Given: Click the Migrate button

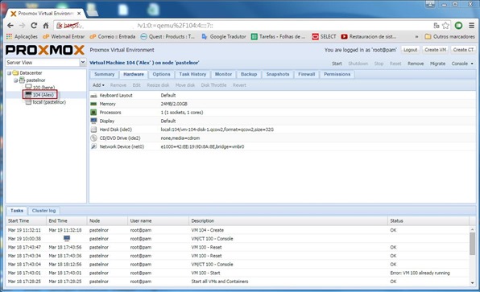Looking at the screenshot, I should point(437,64).
